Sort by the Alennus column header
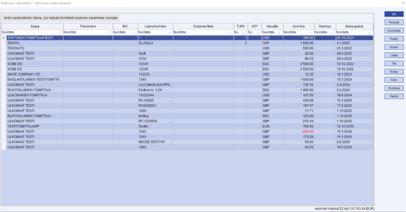 325,27
